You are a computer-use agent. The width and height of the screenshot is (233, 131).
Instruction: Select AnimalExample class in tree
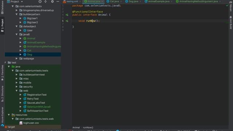pyautogui.click(x=36, y=42)
